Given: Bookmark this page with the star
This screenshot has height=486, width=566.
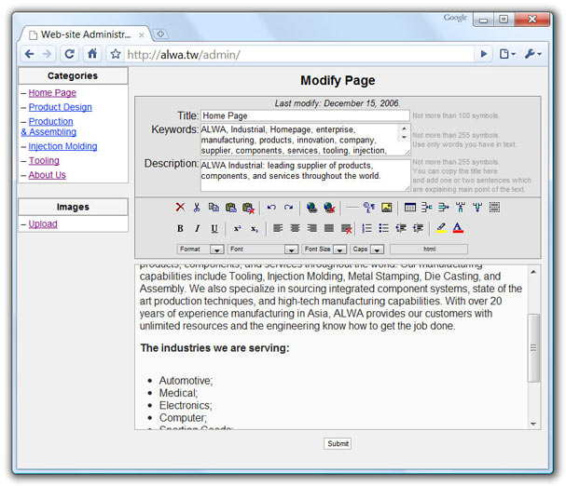Looking at the screenshot, I should [x=116, y=54].
